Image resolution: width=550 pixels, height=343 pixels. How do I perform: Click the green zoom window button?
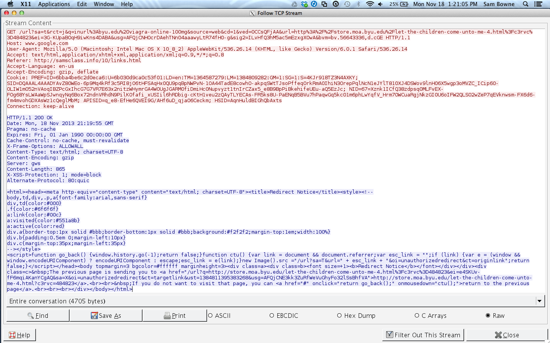(x=22, y=13)
